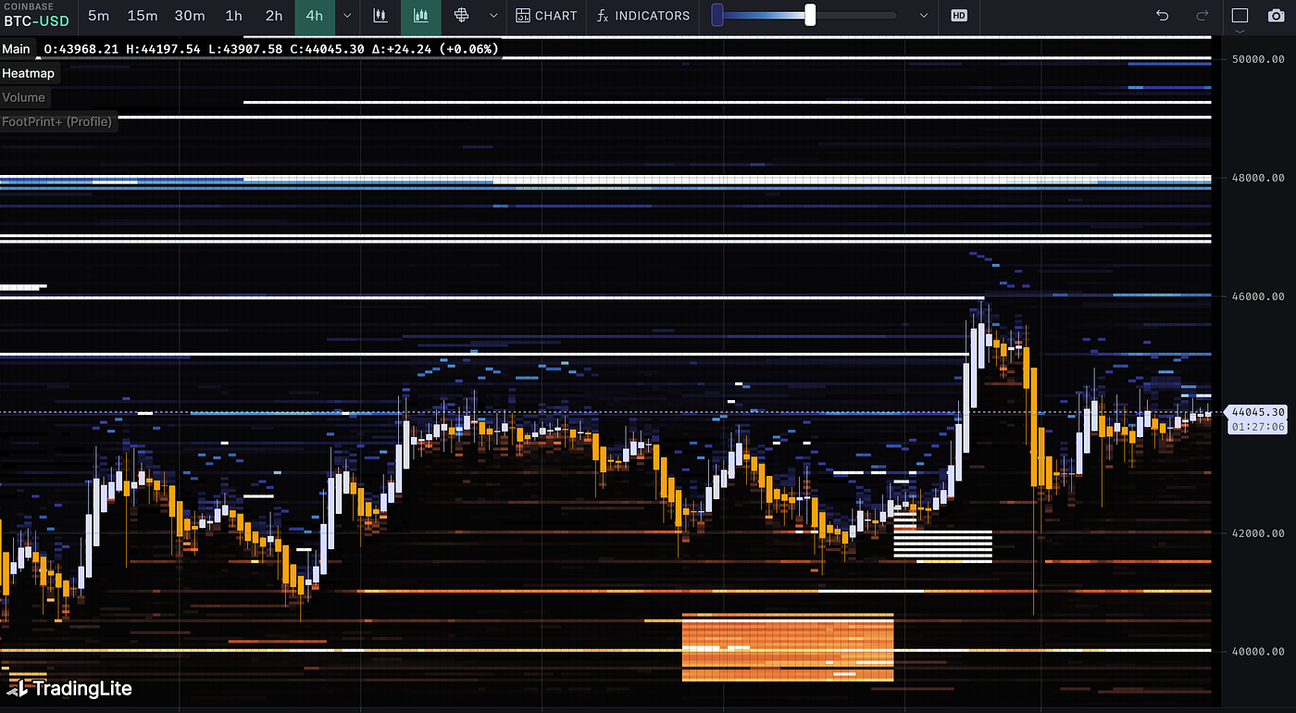Click the undo arrow icon
This screenshot has width=1296, height=713.
pyautogui.click(x=1163, y=16)
